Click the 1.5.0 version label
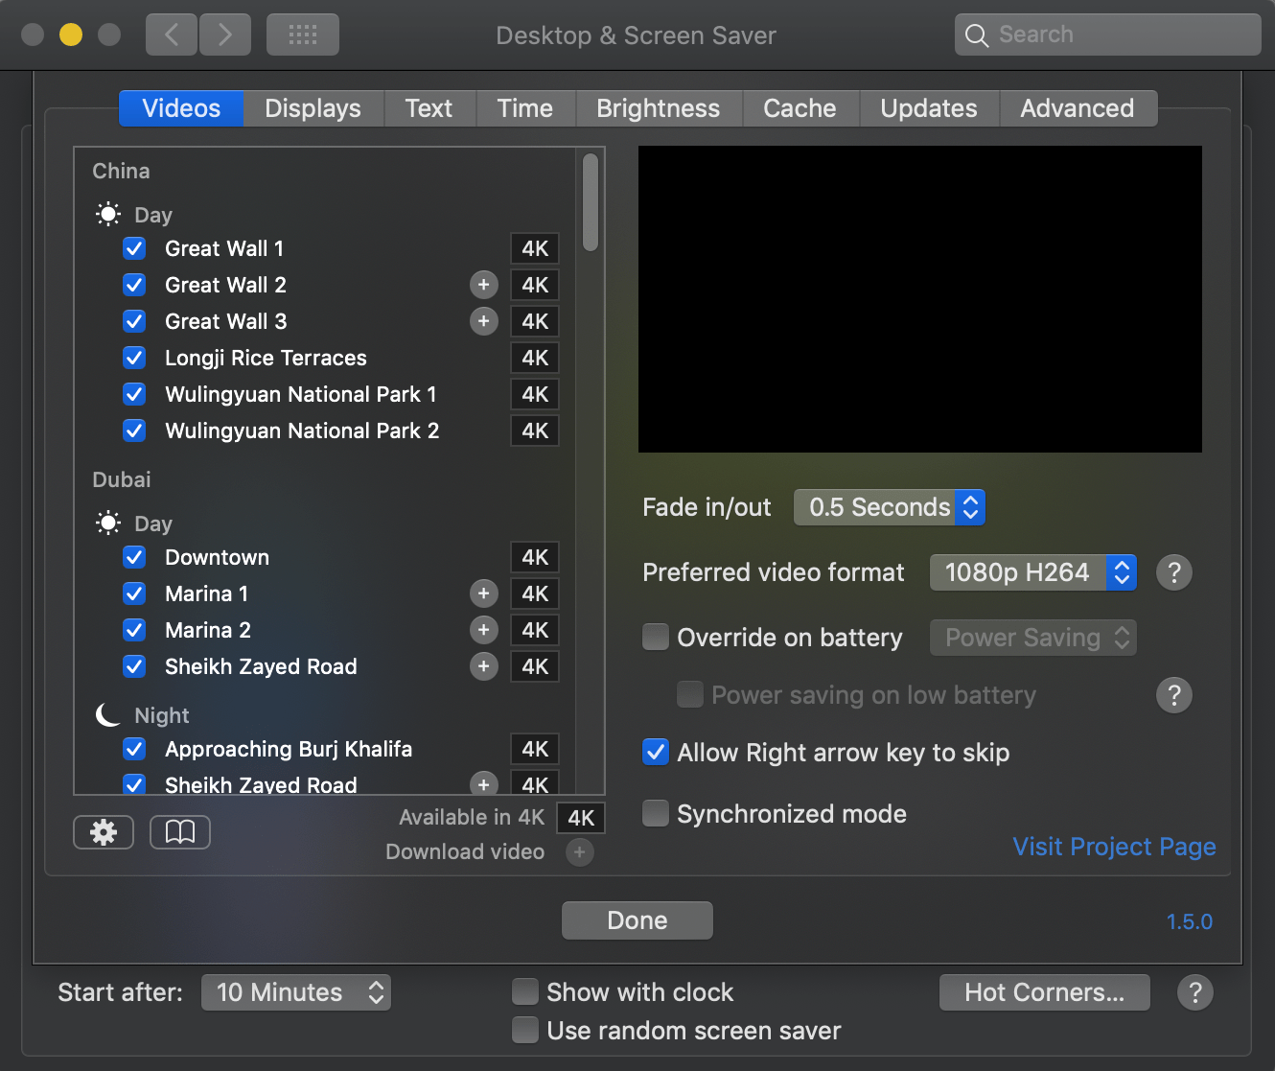The height and width of the screenshot is (1071, 1275). (1190, 921)
